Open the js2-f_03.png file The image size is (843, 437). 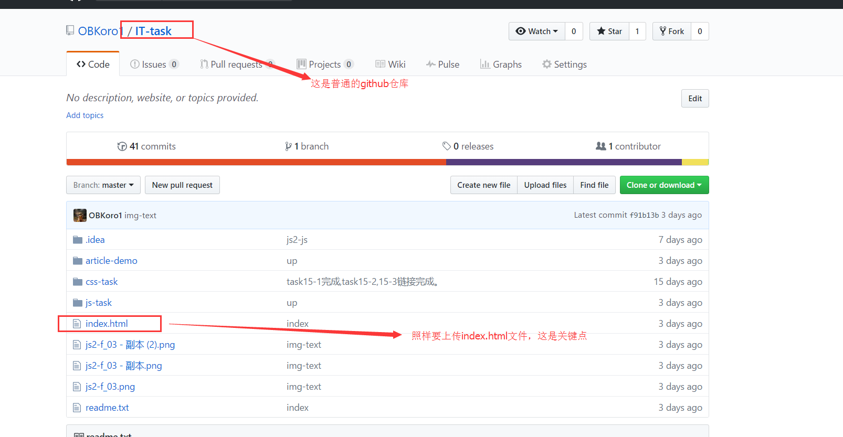110,386
